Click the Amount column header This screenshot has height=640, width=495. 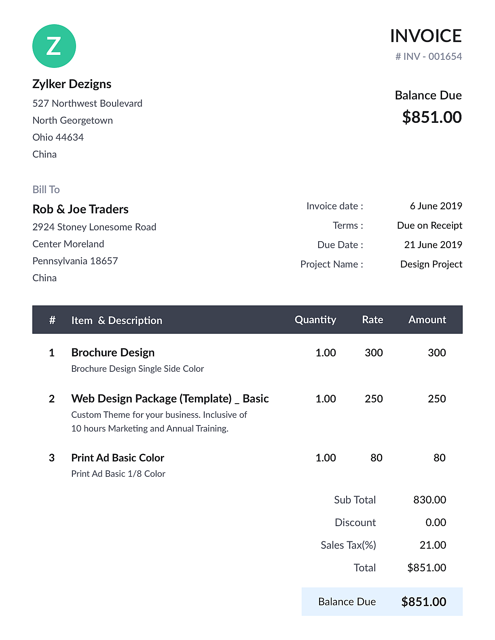point(427,320)
